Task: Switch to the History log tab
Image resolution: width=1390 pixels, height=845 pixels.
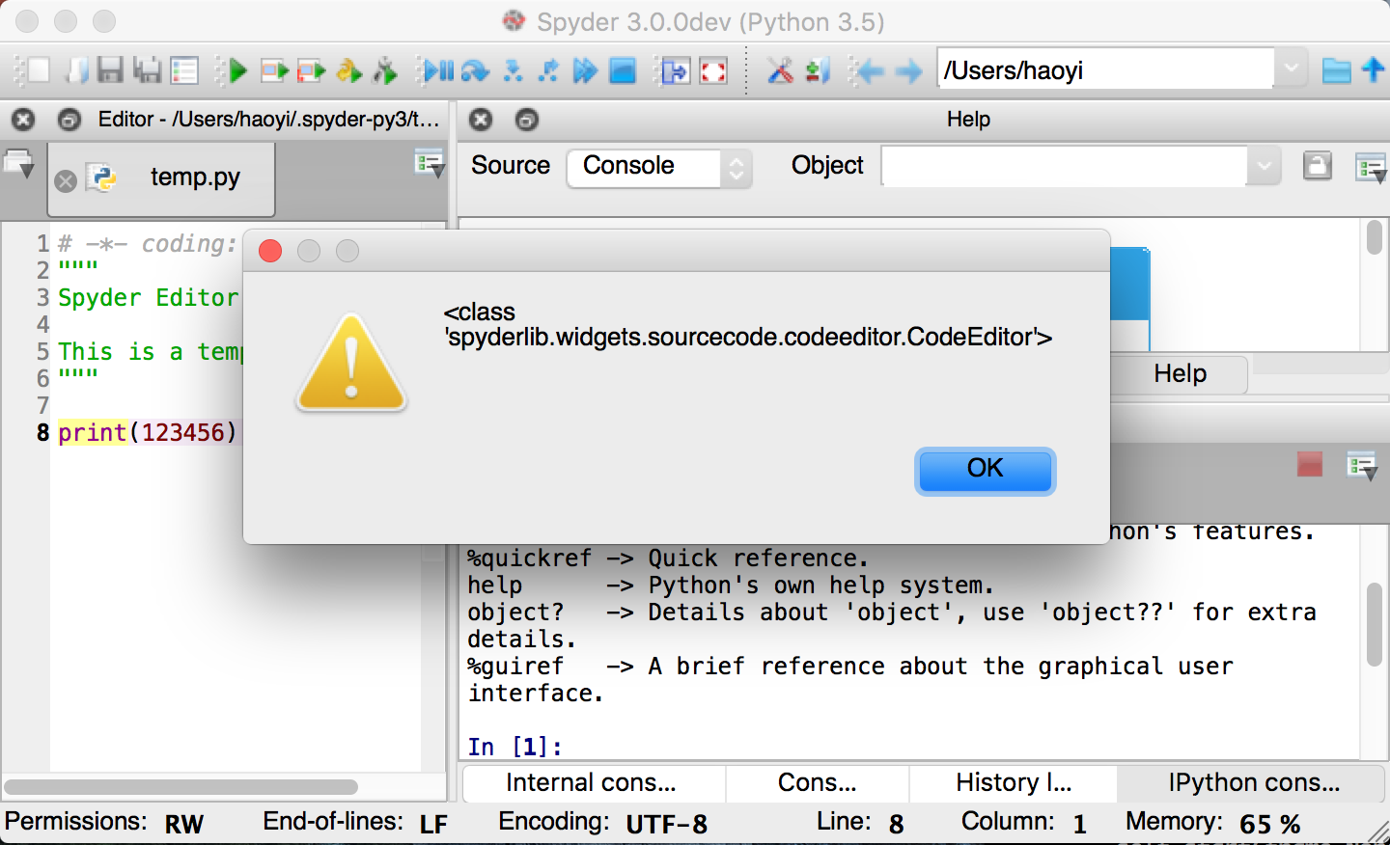Action: tap(1014, 783)
